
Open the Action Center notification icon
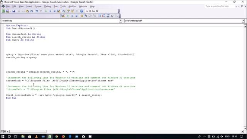coord(242,136)
